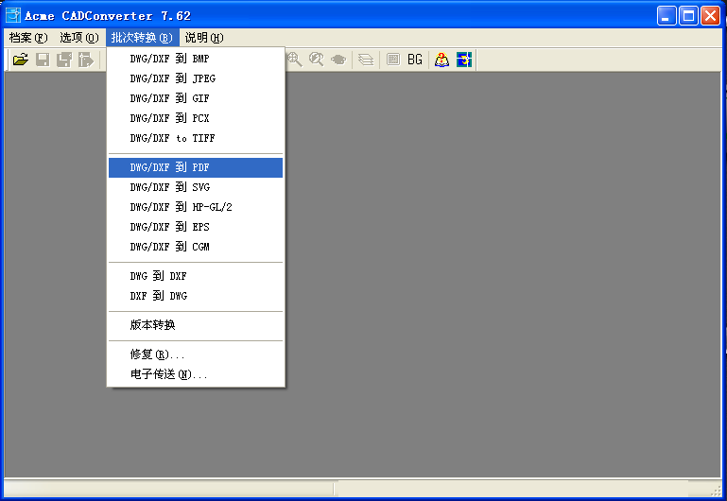This screenshot has height=501, width=727.
Task: Click the pan hand icon
Action: (338, 60)
